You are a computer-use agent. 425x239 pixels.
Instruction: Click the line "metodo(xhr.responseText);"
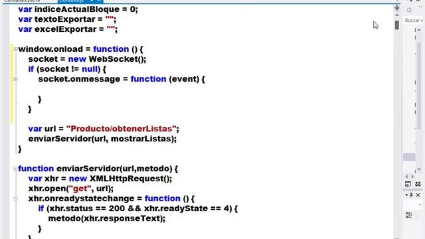(x=107, y=218)
